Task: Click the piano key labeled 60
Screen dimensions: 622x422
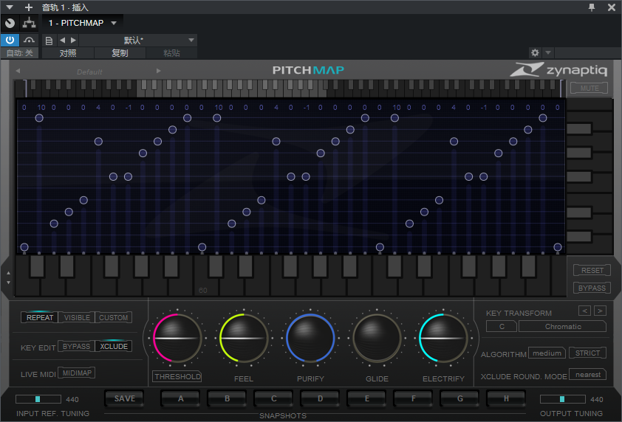Action: pyautogui.click(x=203, y=287)
